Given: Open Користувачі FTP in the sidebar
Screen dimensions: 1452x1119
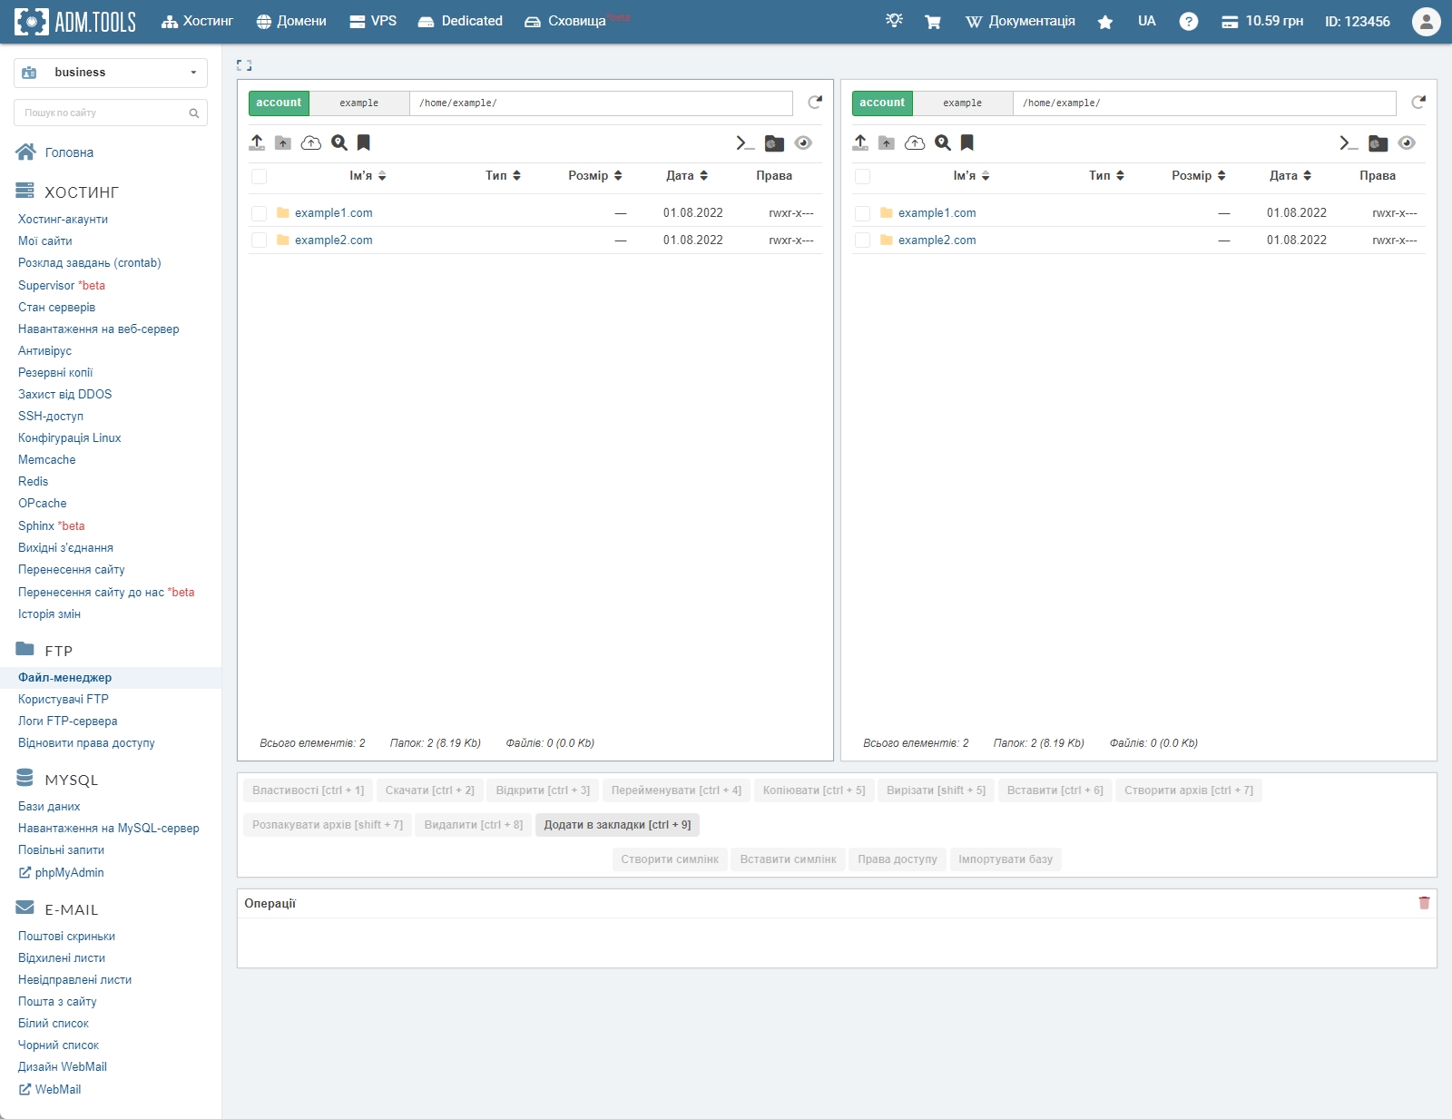Looking at the screenshot, I should click(64, 700).
